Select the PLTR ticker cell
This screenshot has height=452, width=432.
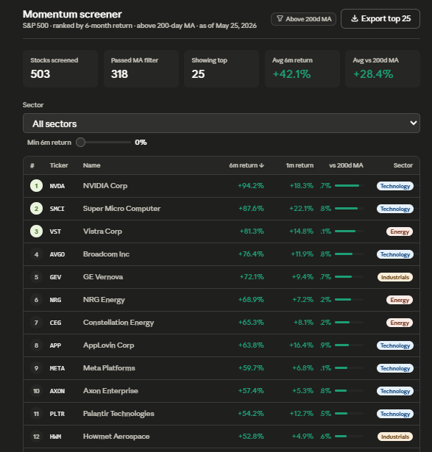point(57,414)
